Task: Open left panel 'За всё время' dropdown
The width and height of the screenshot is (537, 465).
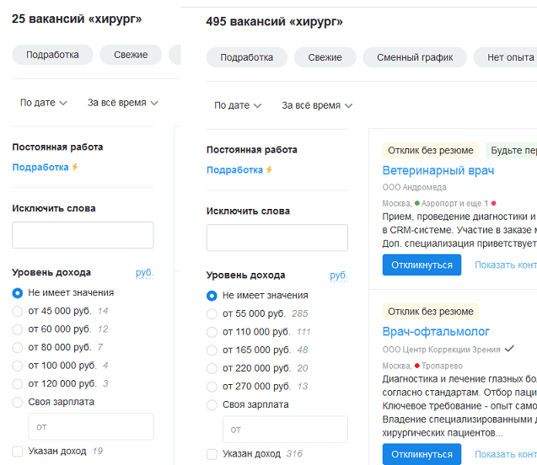Action: (123, 103)
